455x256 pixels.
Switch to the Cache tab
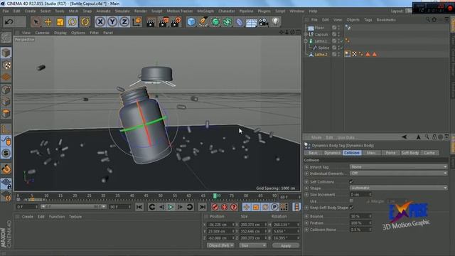click(429, 153)
